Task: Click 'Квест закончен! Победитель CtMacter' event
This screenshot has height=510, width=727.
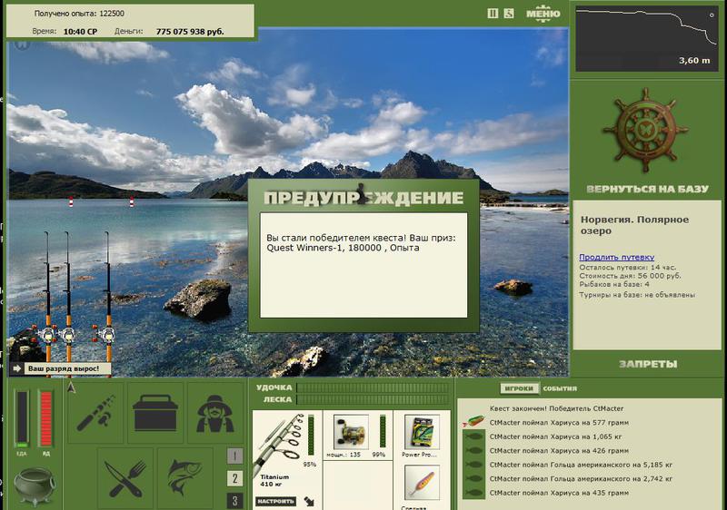Action: [x=556, y=408]
